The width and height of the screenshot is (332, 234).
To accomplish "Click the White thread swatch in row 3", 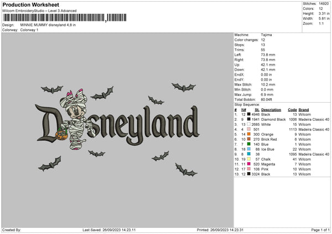I will pyautogui.click(x=249, y=124).
